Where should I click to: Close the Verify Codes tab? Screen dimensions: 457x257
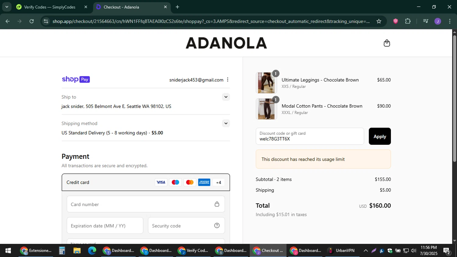click(86, 7)
